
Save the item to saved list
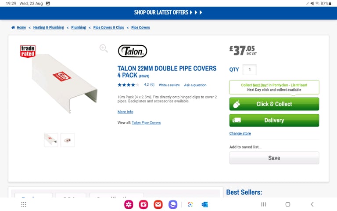click(x=274, y=158)
